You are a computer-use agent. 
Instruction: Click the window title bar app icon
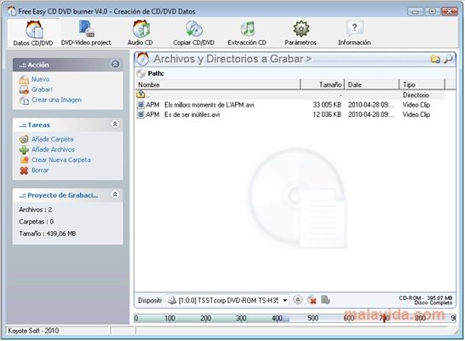(x=12, y=11)
